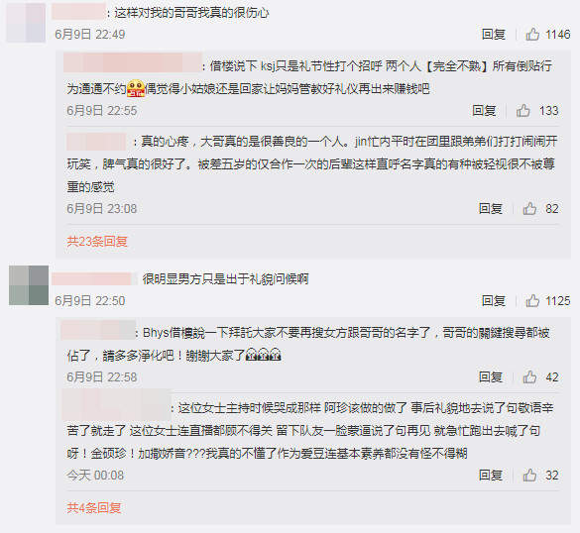Viewport: 580px width, 533px height.
Task: Open blurred username of the 22:55 replier
Action: click(x=133, y=62)
